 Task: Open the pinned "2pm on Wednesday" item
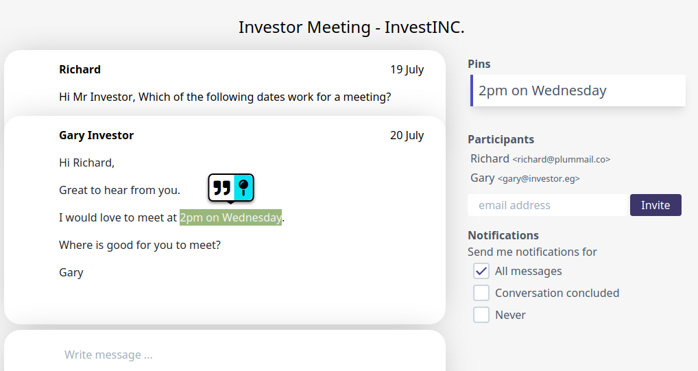[577, 91]
